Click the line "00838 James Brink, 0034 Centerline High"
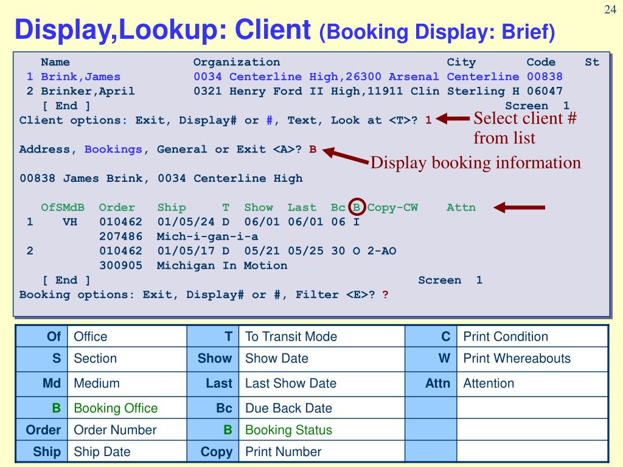 click(x=161, y=178)
